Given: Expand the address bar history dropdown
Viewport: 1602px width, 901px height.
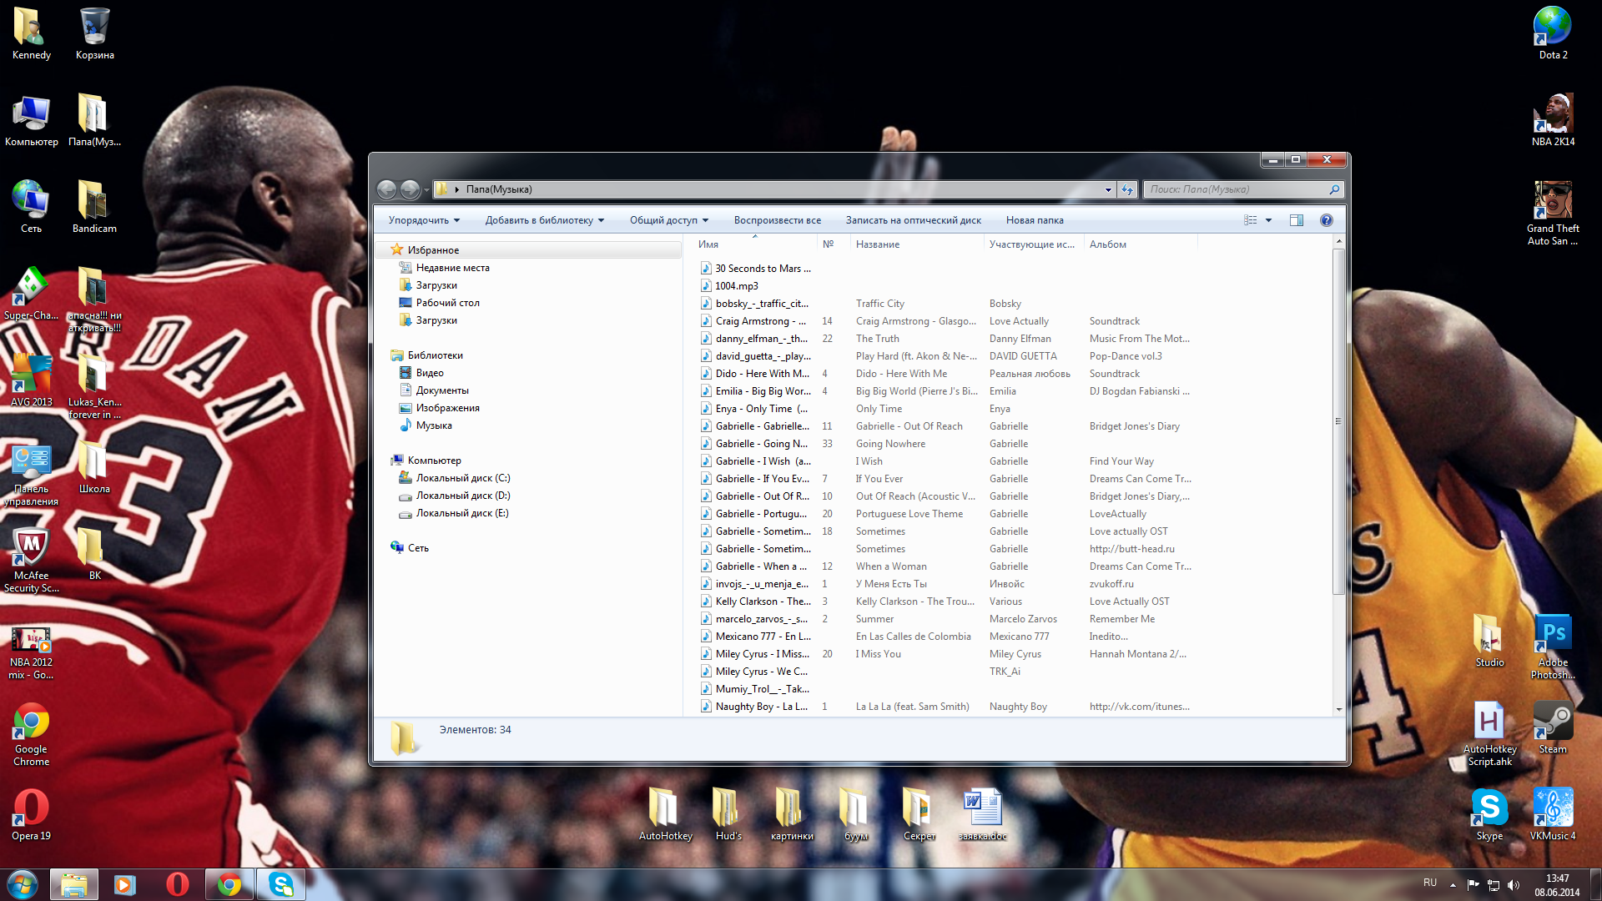Looking at the screenshot, I should [x=1108, y=189].
